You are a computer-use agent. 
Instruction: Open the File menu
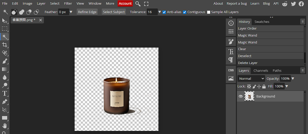point(5,3)
